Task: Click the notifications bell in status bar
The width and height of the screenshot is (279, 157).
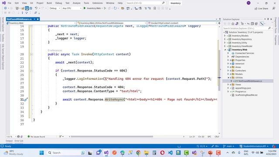Action: tap(274, 146)
